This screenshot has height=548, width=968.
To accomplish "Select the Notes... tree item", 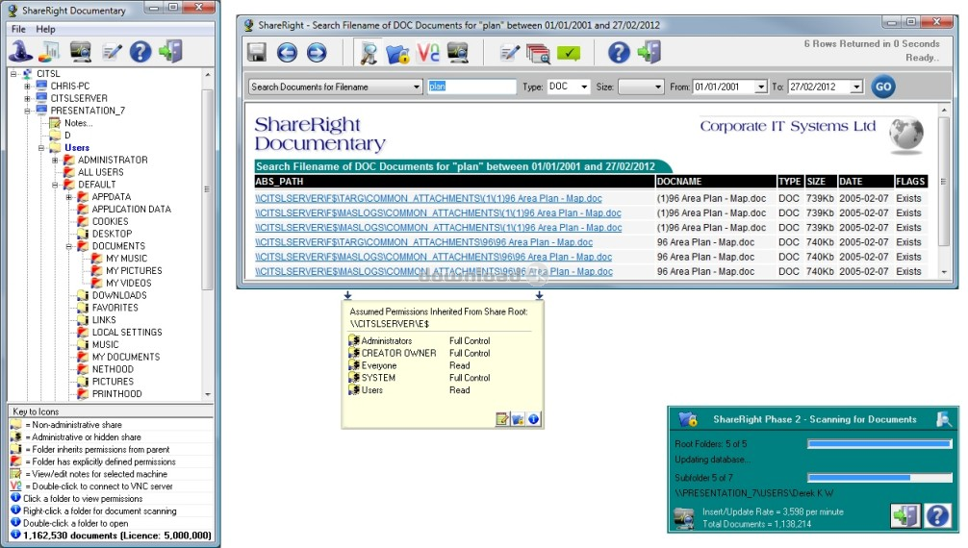I will pos(78,123).
